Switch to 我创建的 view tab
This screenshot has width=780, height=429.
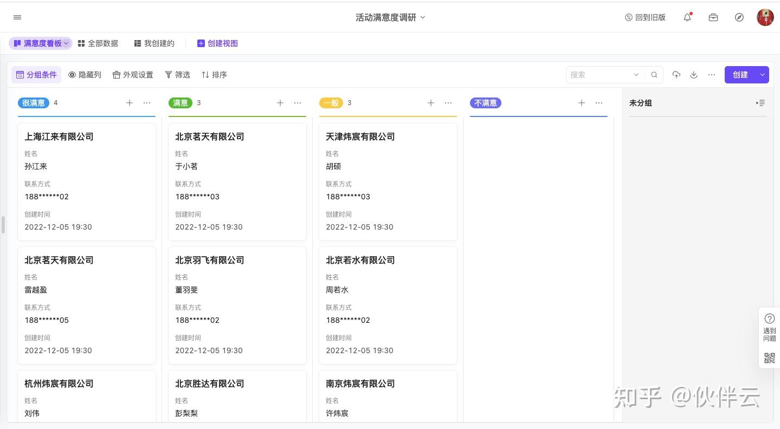pyautogui.click(x=154, y=43)
